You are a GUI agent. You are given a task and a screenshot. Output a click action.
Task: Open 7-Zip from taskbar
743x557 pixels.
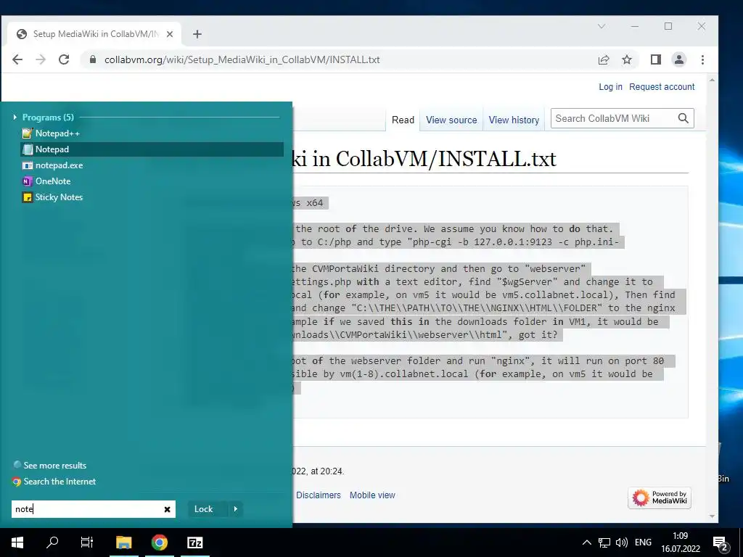[195, 542]
